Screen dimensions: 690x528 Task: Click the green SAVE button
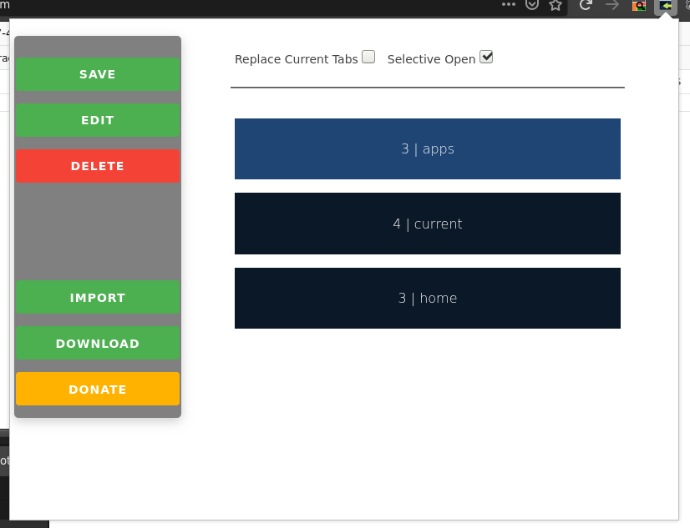click(x=98, y=74)
